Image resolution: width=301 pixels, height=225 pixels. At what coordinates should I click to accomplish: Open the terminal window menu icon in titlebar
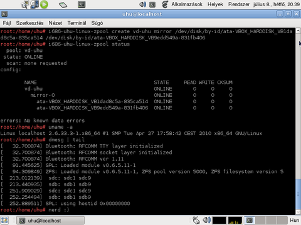4,14
